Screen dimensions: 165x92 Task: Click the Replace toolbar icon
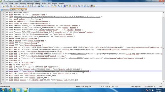[42, 6]
